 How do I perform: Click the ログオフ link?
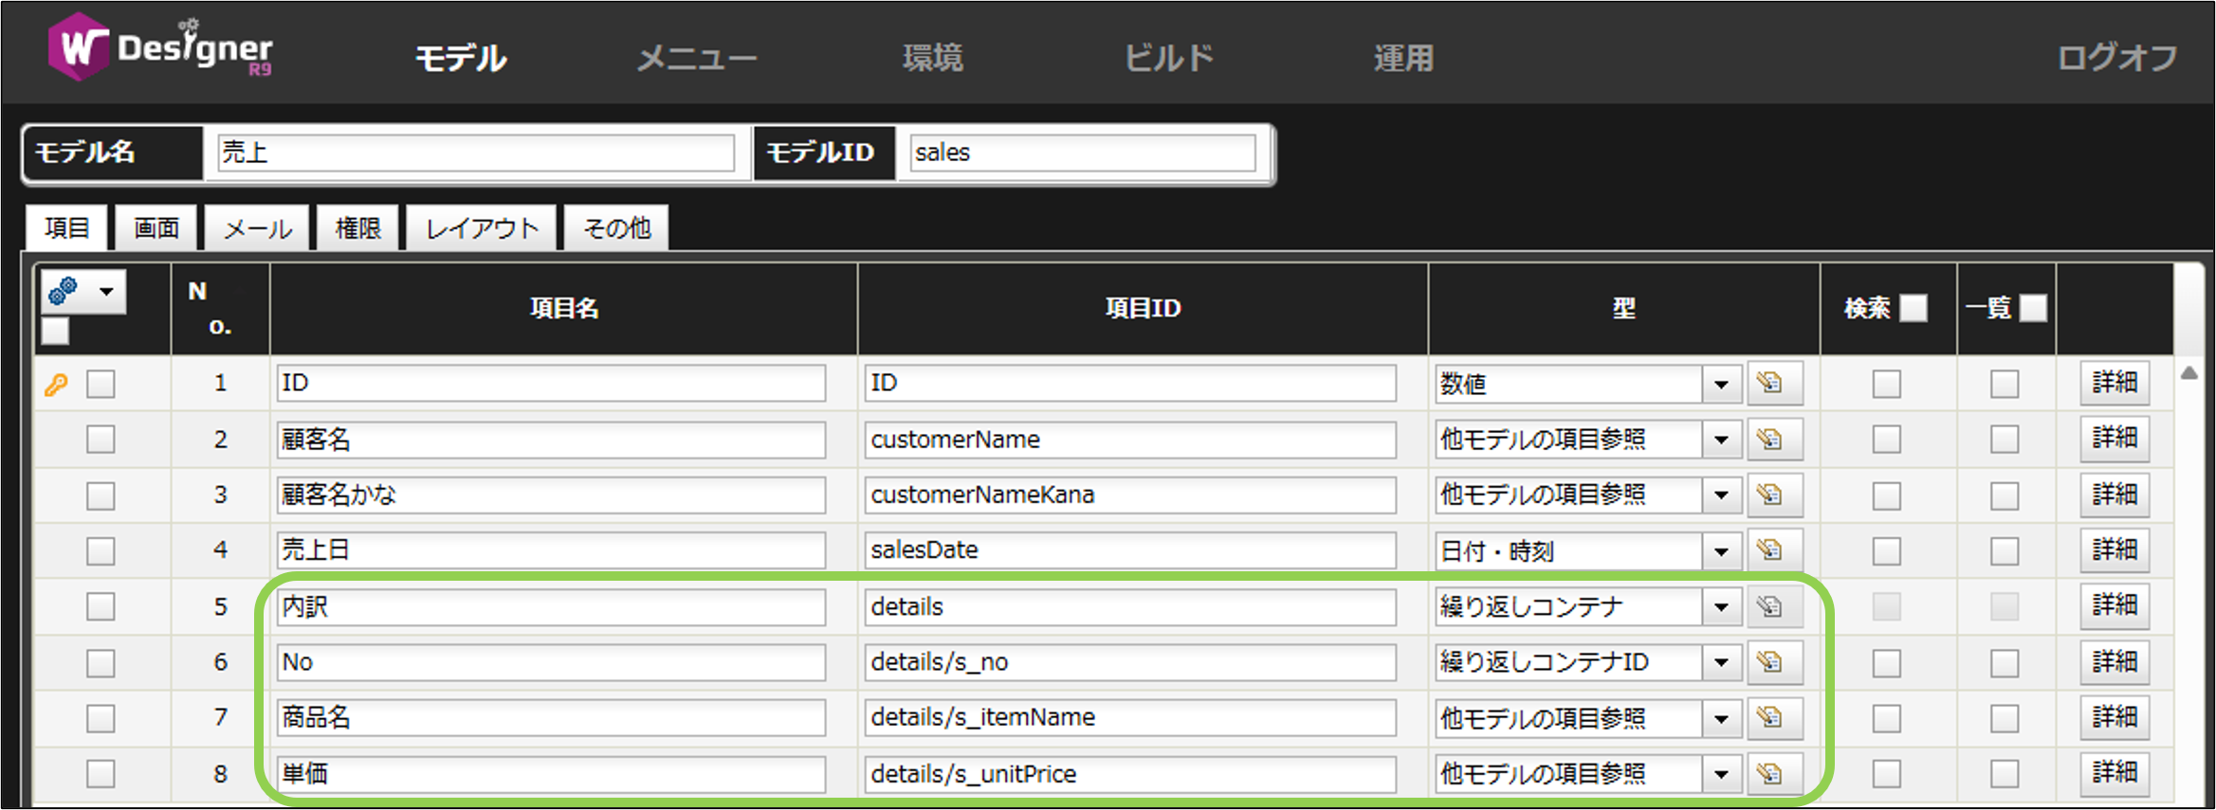point(2116,59)
